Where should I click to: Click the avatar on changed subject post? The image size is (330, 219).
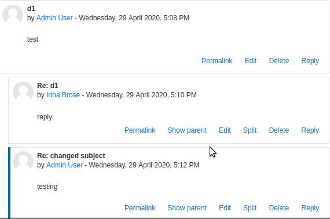(23, 161)
